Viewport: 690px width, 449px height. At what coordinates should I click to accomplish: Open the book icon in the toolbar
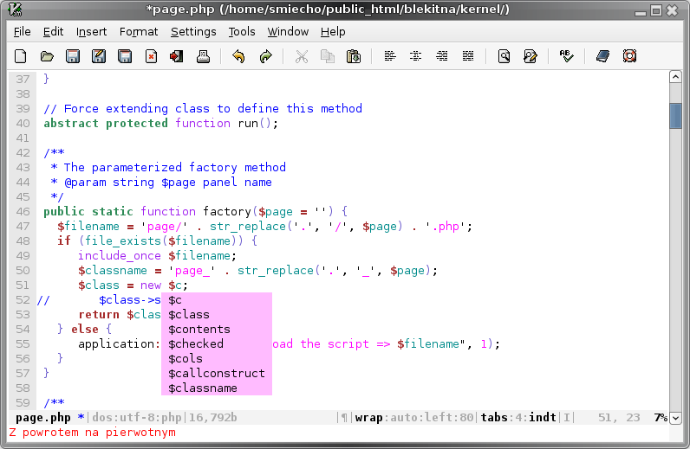click(x=602, y=56)
